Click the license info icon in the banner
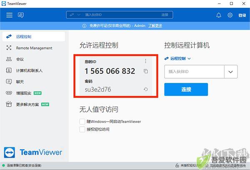This screenshot has height=170, width=250. coord(84,26)
